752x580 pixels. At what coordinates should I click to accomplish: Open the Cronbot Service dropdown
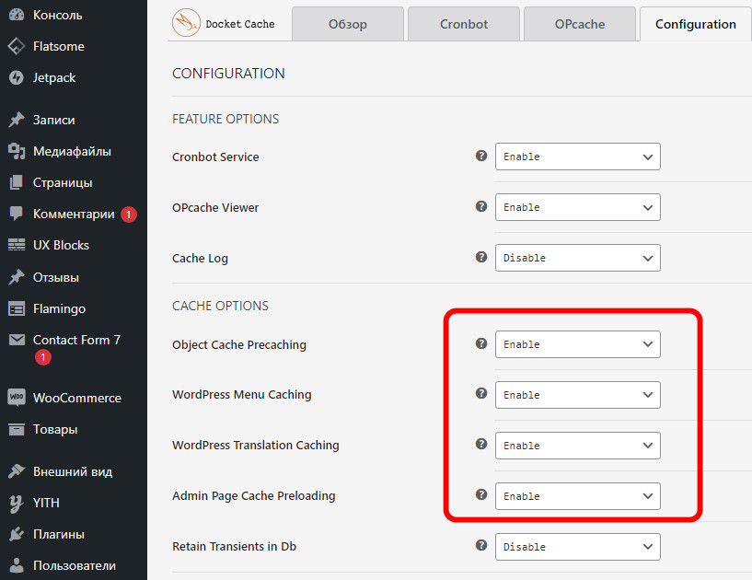coord(577,157)
